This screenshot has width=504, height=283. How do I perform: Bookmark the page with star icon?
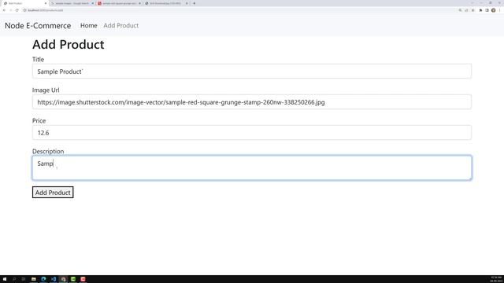472,10
